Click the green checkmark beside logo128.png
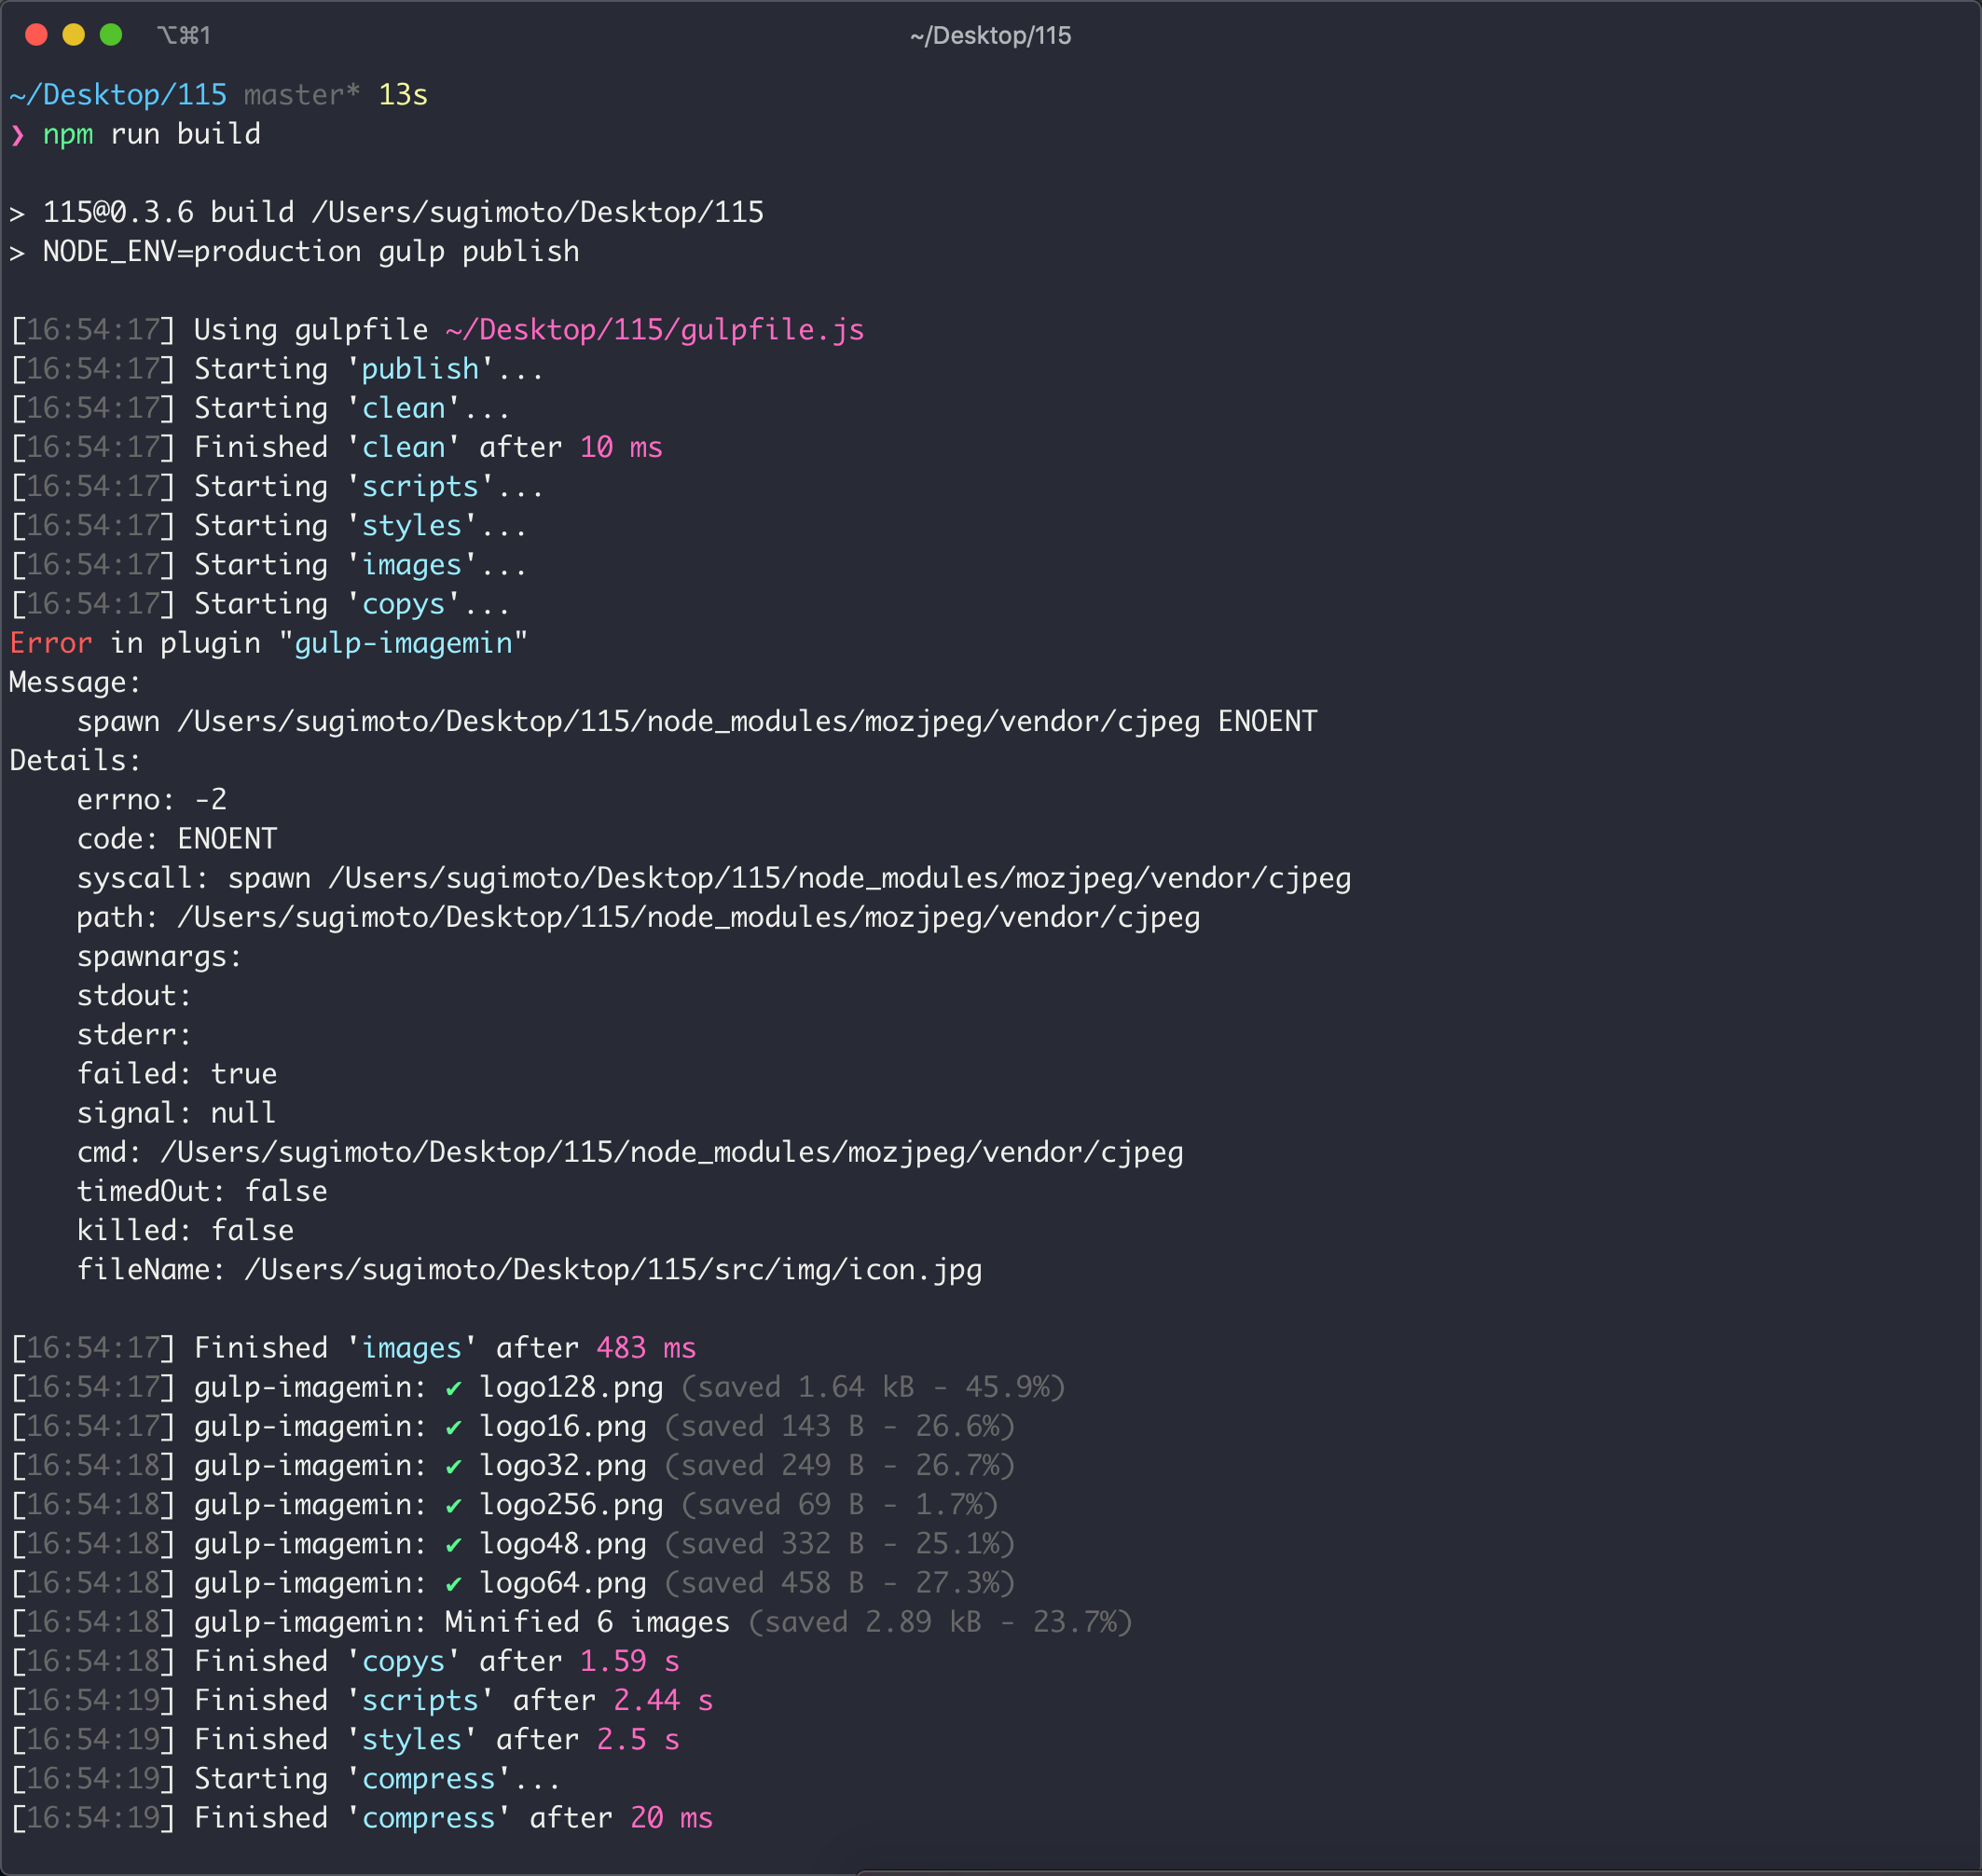Image resolution: width=1982 pixels, height=1876 pixels. coord(455,1387)
